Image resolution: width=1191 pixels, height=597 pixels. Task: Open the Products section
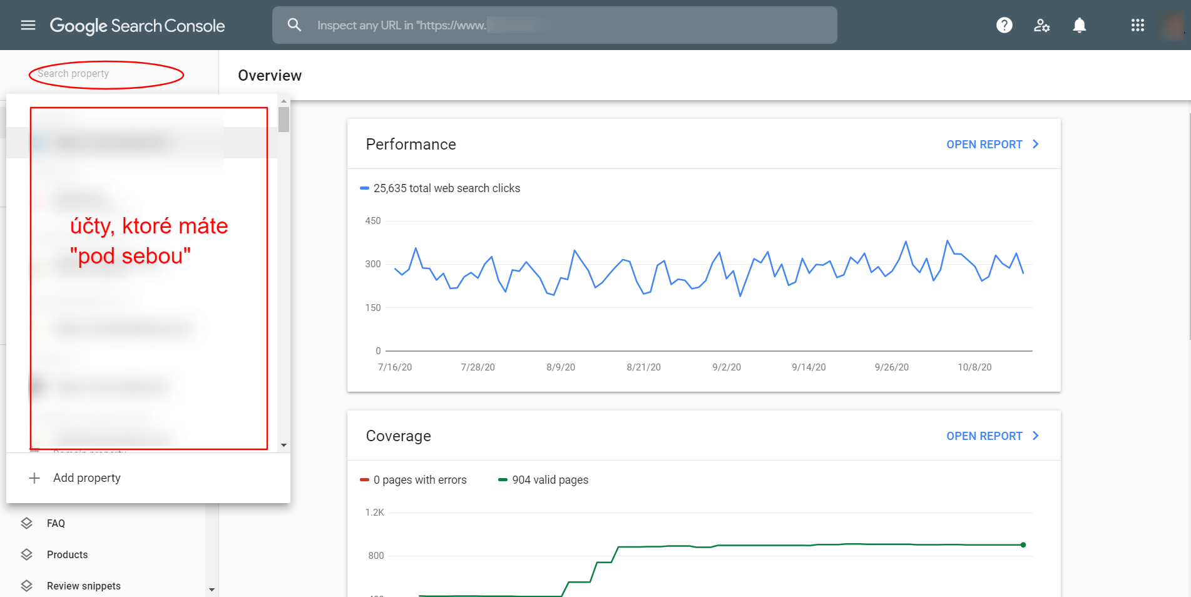[67, 554]
